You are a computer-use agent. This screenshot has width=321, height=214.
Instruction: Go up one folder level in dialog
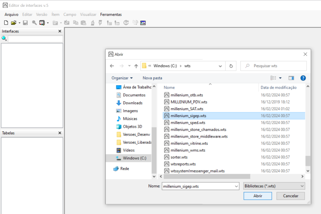point(136,66)
